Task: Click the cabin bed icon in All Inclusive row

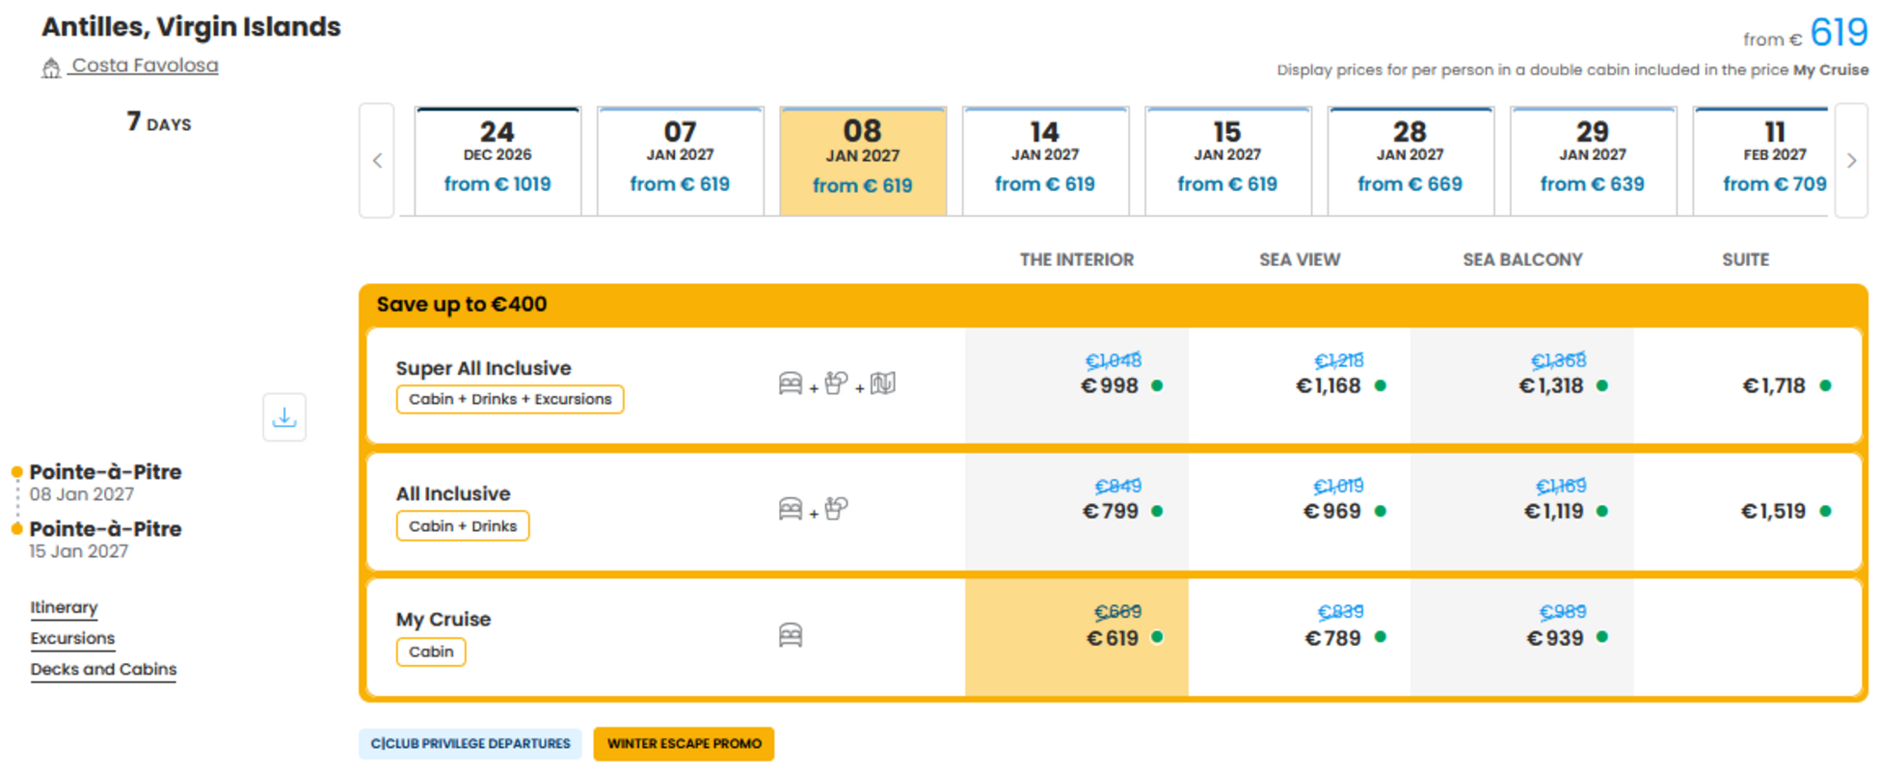Action: point(791,509)
